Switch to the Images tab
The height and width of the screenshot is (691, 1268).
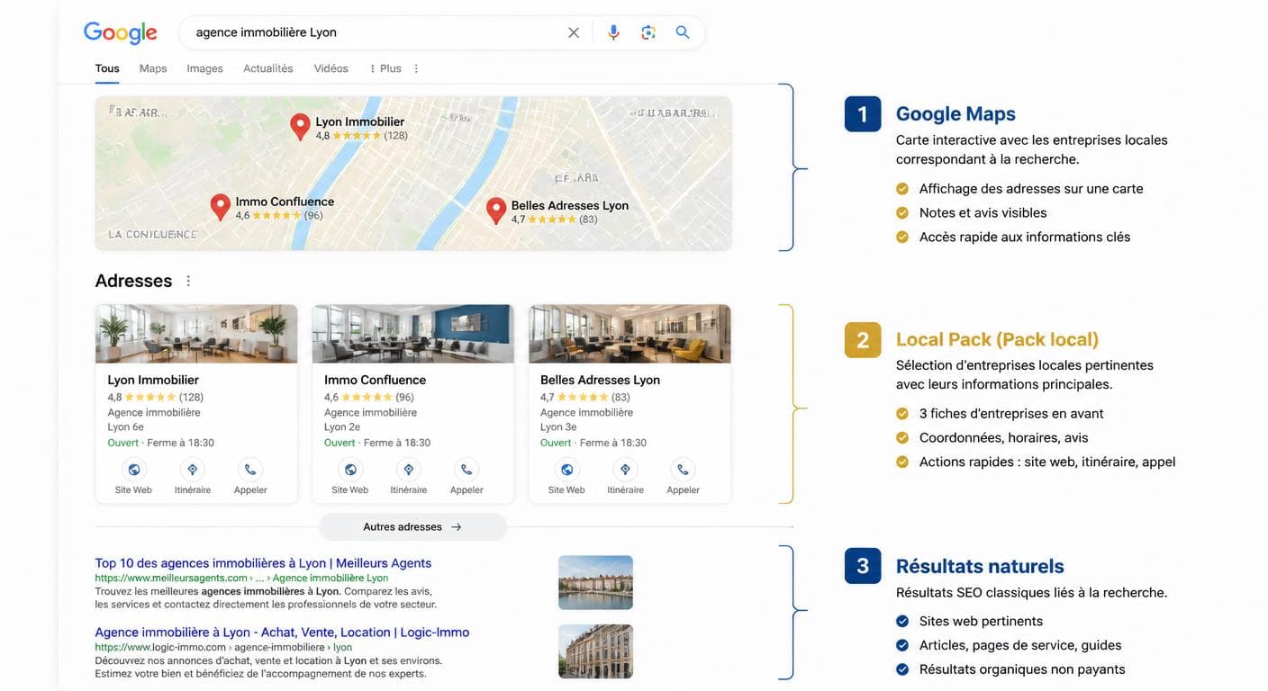click(204, 68)
